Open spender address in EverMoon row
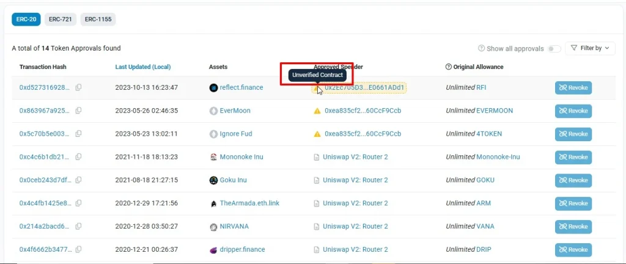 pyautogui.click(x=363, y=111)
